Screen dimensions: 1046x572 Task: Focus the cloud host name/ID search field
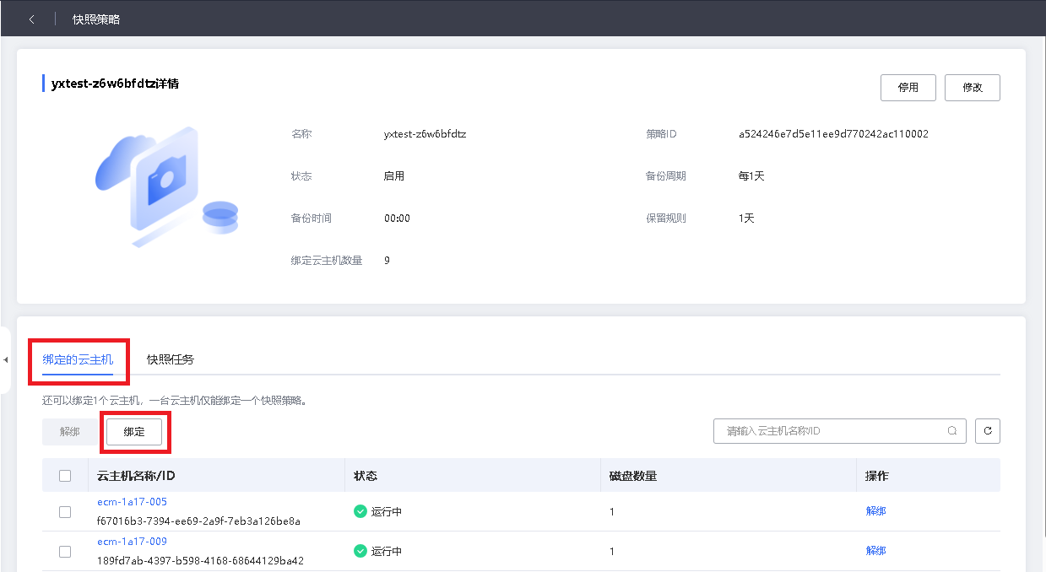coord(832,430)
